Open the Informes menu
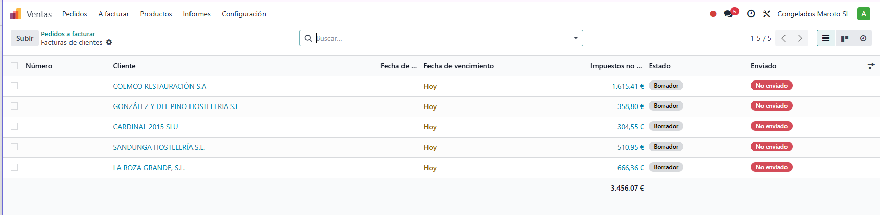The image size is (880, 215). 197,14
